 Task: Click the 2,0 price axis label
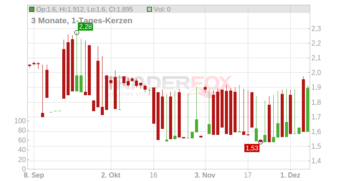tap(316, 72)
